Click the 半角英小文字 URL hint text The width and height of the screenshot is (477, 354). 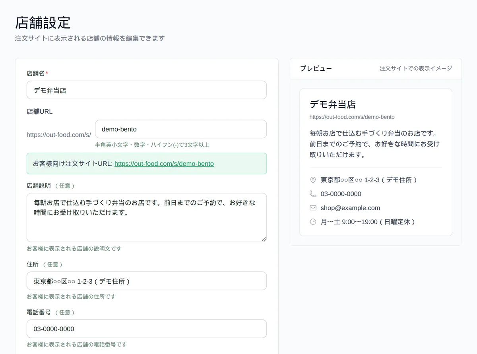tap(152, 145)
